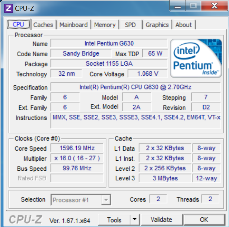This screenshot has width=229, height=227.
Task: Open the Tools dropdown arrow
Action: pos(135,220)
